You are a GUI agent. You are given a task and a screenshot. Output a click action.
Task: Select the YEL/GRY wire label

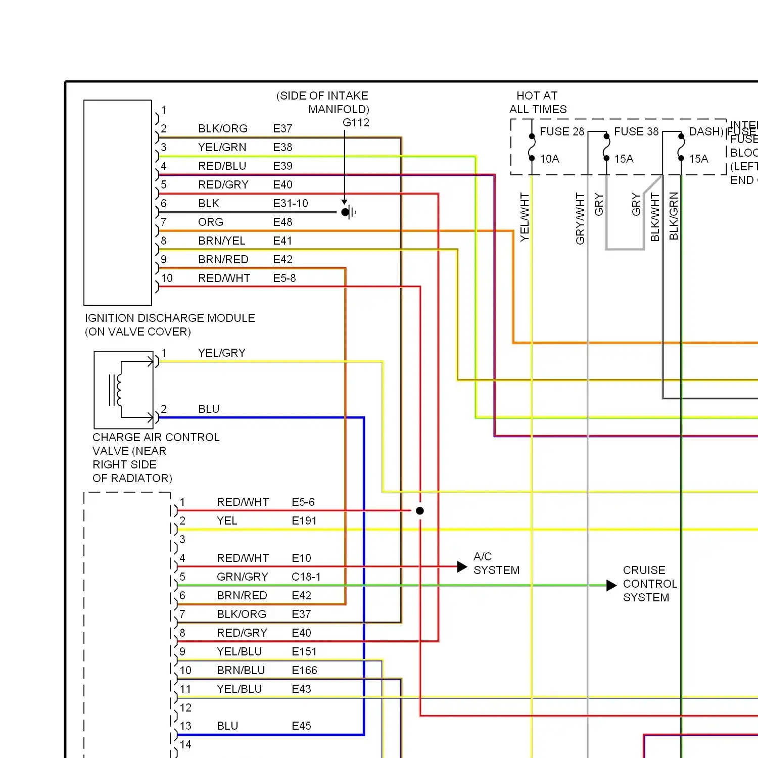click(222, 353)
